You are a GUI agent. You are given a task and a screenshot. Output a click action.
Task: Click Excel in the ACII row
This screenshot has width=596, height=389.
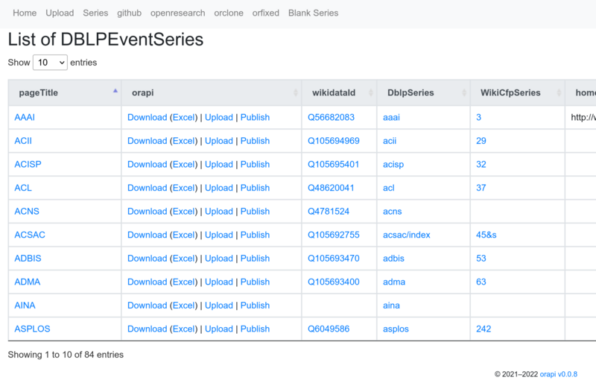[x=184, y=141]
